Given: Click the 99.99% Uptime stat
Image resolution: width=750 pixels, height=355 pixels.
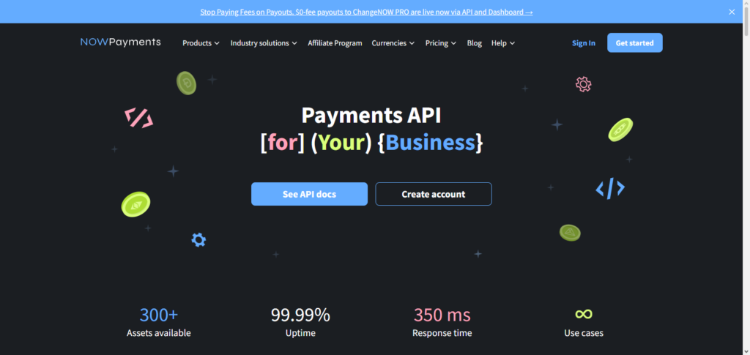Looking at the screenshot, I should pos(300,323).
